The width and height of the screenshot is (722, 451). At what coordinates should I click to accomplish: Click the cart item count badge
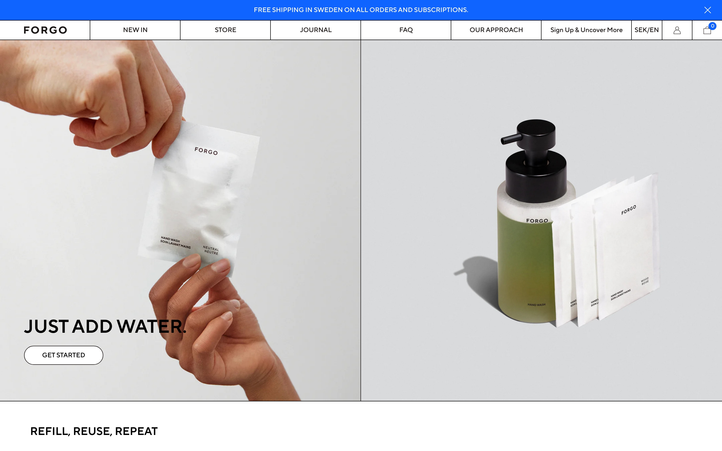tap(712, 26)
